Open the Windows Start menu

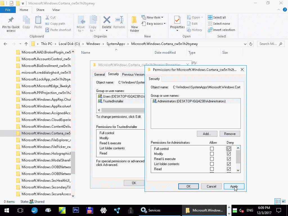(7, 210)
